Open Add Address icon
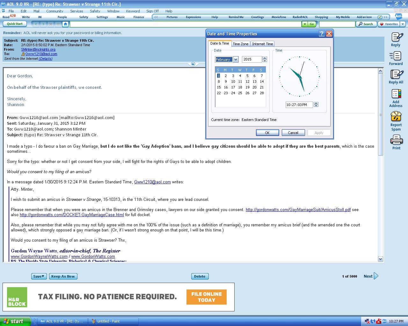The image size is (408, 326). pos(396,94)
